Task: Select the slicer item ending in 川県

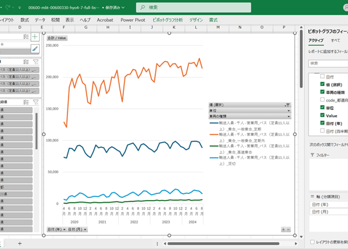Action: pyautogui.click(x=16, y=194)
